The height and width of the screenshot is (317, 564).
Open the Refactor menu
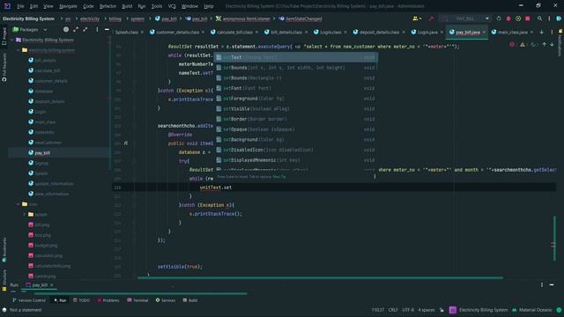tap(108, 6)
